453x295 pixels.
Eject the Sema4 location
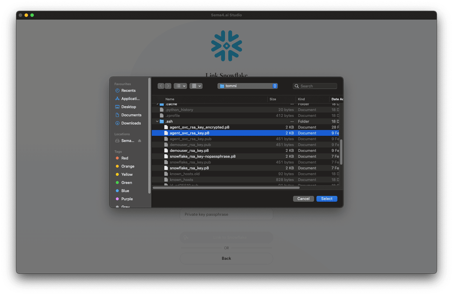point(140,141)
